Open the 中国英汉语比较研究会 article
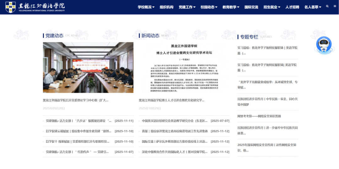This screenshot has height=169, width=339. 175,121
